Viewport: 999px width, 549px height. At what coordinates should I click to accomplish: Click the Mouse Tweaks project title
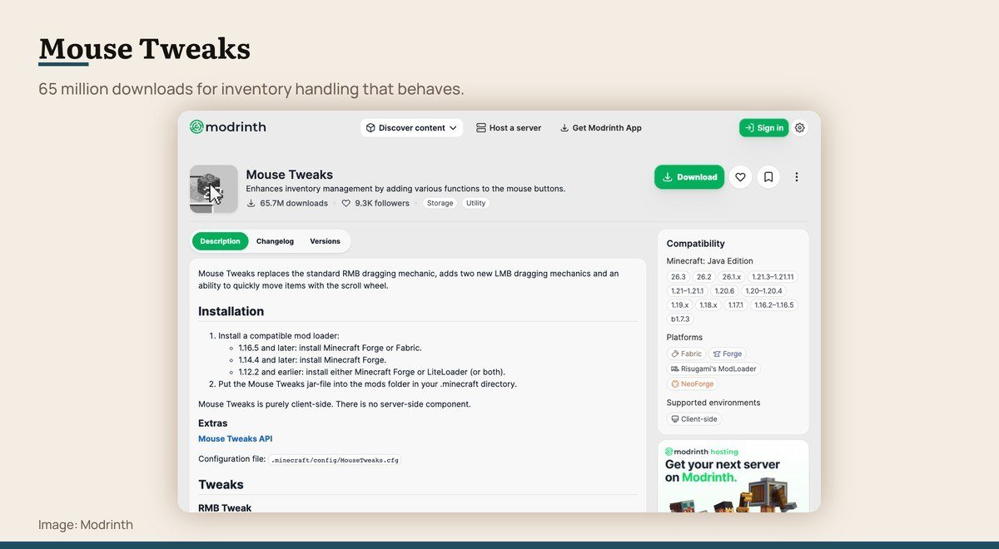coord(289,175)
